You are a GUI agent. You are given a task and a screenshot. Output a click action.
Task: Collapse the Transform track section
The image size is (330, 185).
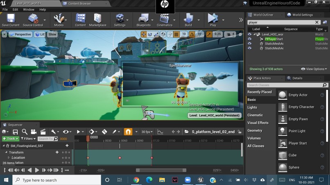(x=6, y=152)
